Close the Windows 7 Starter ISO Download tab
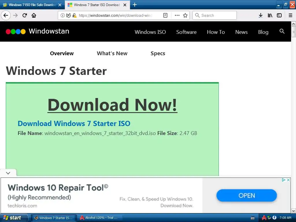This screenshot has height=222, width=296. coord(125,5)
